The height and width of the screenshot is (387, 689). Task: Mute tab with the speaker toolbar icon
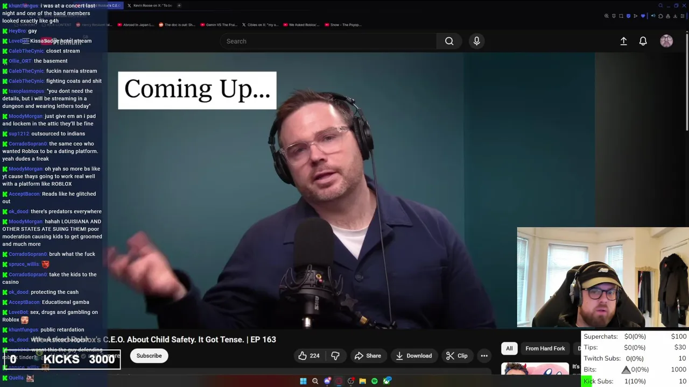point(653,16)
